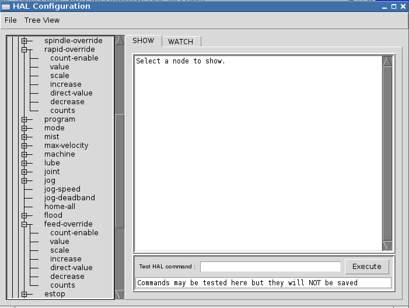Viewport: 409px width, 308px height.
Task: Expand the program tree node
Action: tap(25, 119)
